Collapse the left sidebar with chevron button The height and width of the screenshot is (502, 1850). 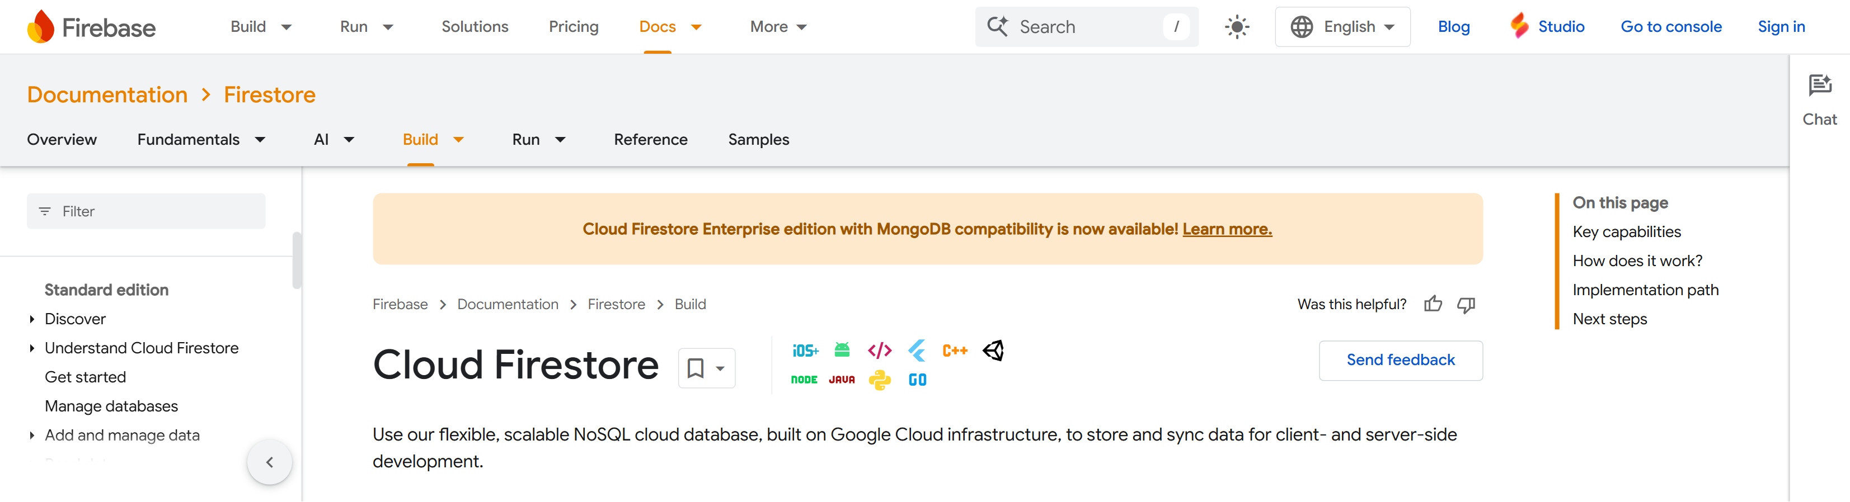coord(269,462)
